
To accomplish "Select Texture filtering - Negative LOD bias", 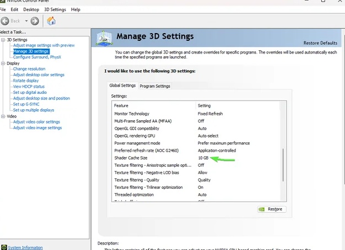I will [196, 173].
